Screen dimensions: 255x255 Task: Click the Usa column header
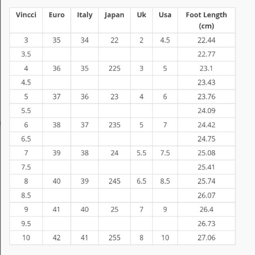(165, 15)
